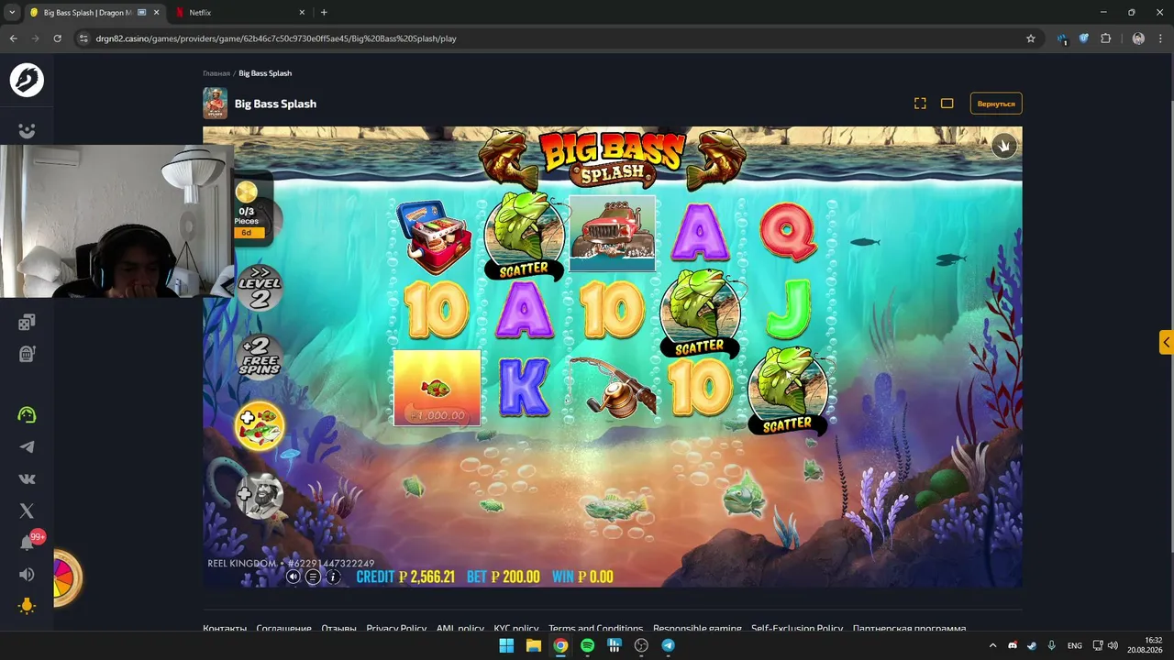This screenshot has width=1174, height=660.
Task: Reload the current page
Action: pyautogui.click(x=57, y=38)
